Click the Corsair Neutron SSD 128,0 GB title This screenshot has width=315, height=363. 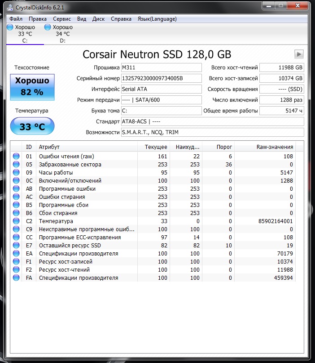pos(157,54)
